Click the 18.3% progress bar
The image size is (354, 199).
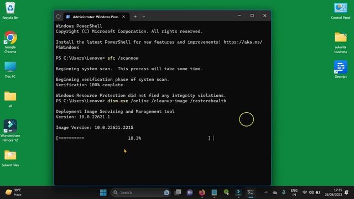[x=133, y=138]
